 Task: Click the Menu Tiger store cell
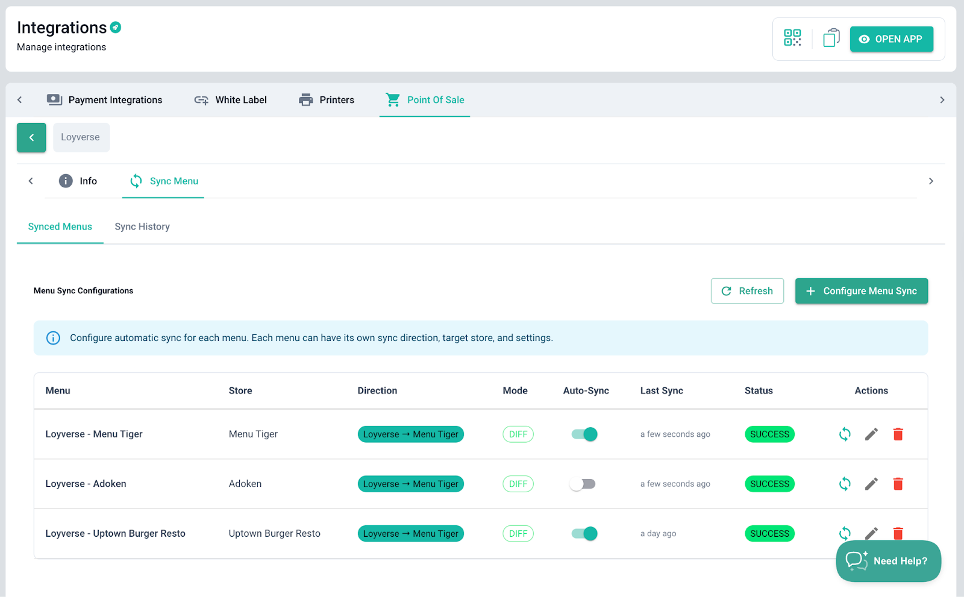point(253,434)
